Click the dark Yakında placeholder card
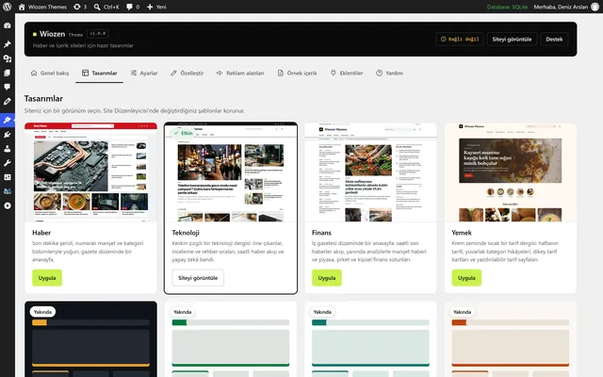 (90, 339)
